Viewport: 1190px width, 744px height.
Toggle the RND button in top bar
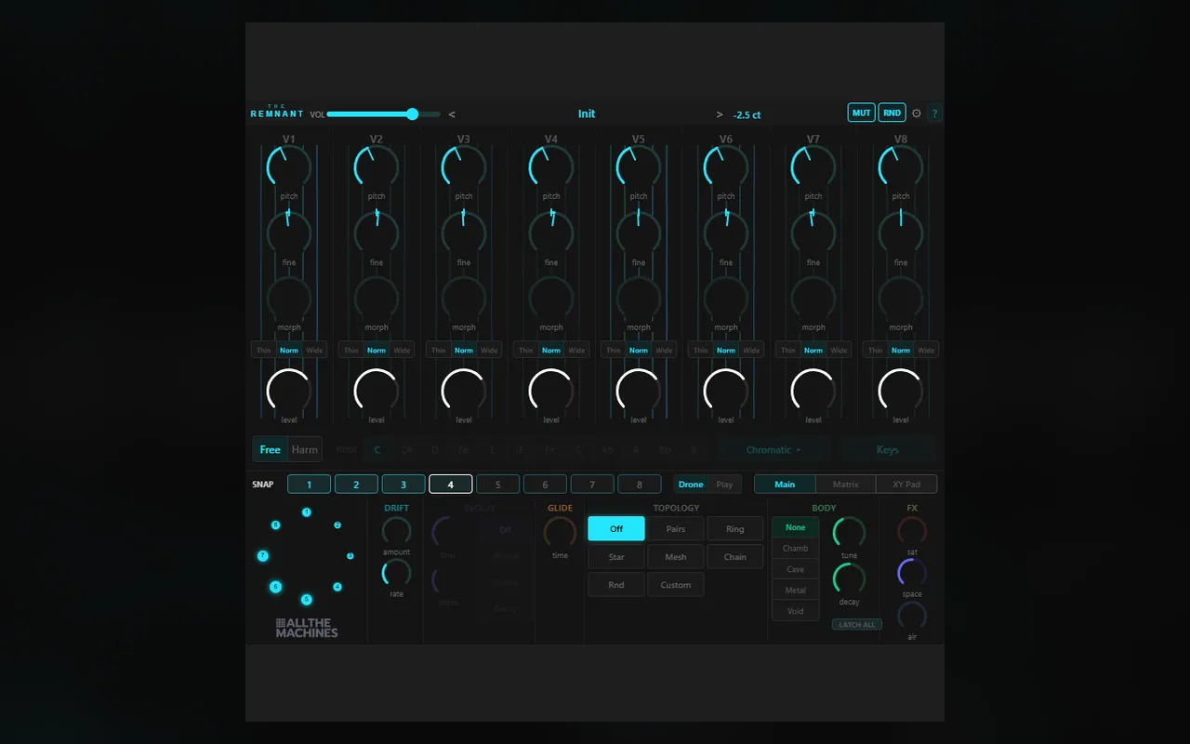[892, 113]
